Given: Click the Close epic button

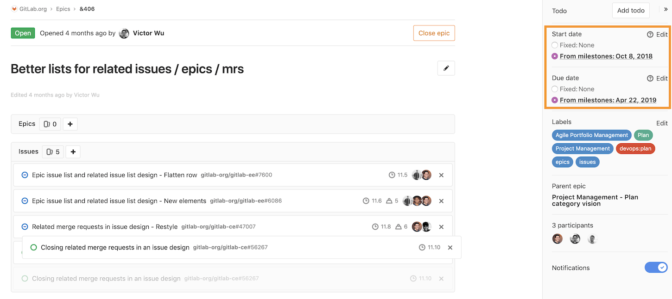Looking at the screenshot, I should point(434,33).
